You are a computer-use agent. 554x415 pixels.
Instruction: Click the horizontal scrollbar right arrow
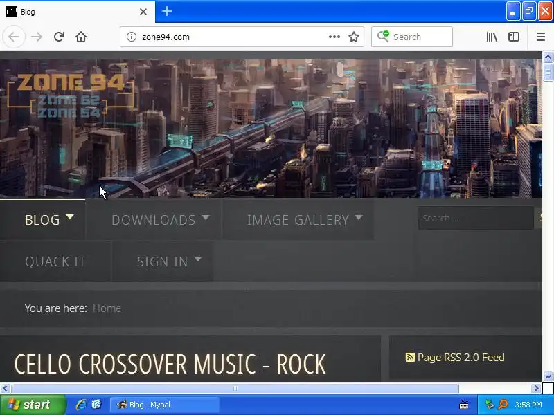pos(537,389)
